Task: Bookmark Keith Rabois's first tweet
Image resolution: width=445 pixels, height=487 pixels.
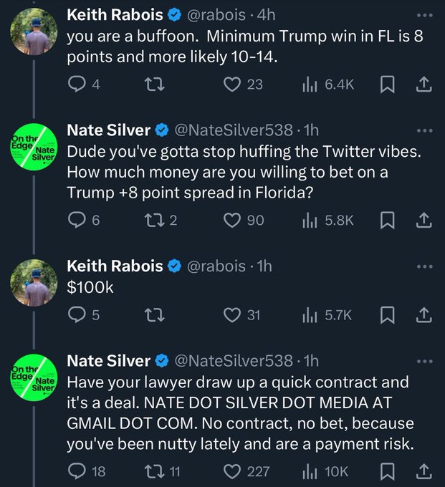Action: [x=388, y=85]
